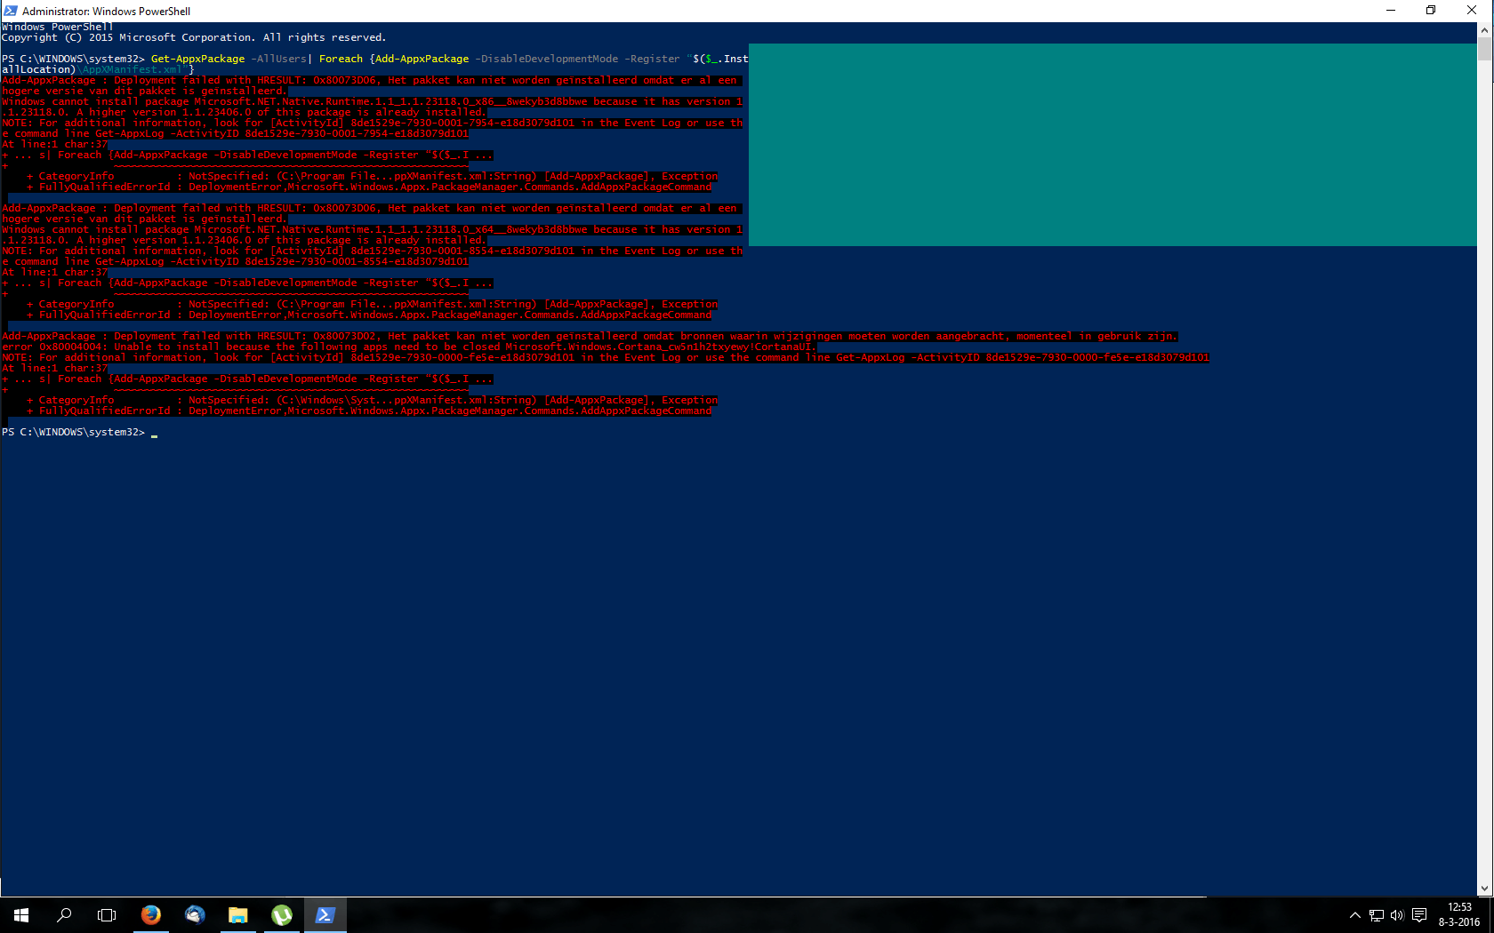Close the Administrator PowerShell window
1494x933 pixels.
(x=1472, y=11)
